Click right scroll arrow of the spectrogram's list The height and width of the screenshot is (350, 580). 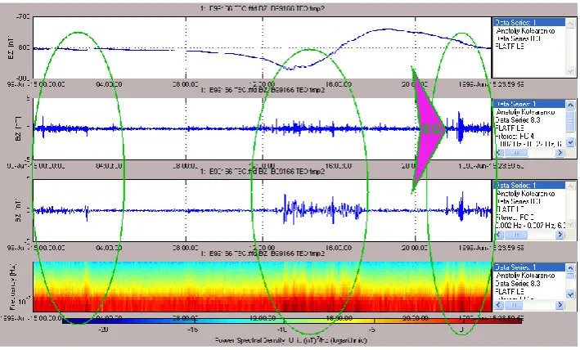(560, 305)
